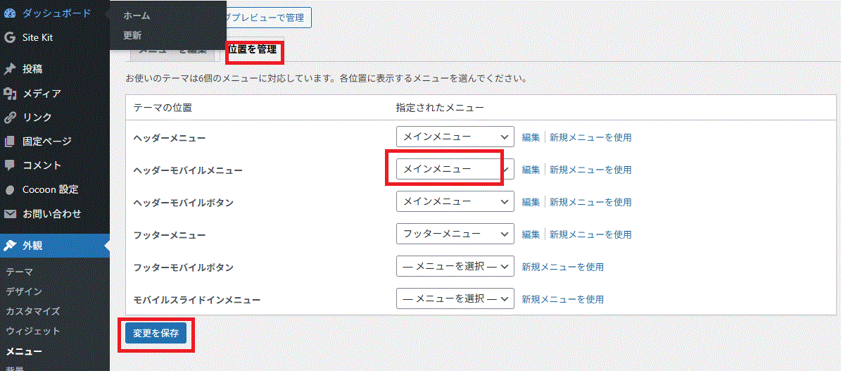Open the ヘッダーモバイルボタン menu dropdown

(x=455, y=202)
